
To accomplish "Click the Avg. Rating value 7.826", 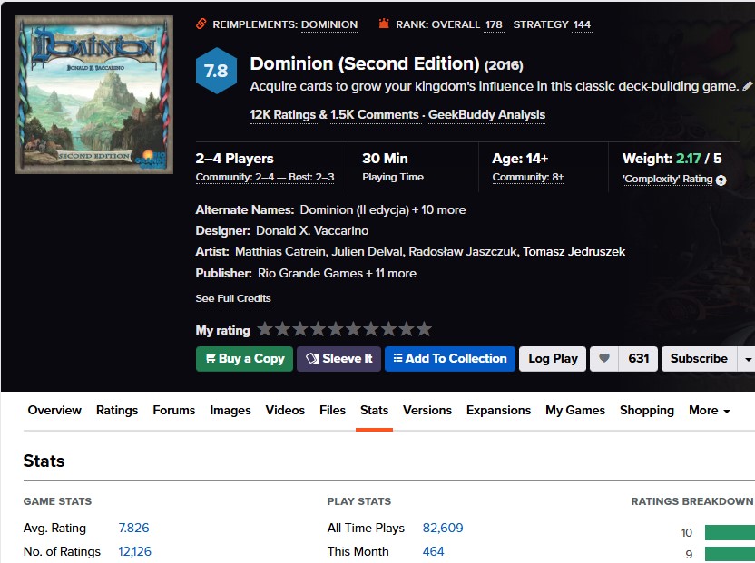I will click(x=134, y=528).
